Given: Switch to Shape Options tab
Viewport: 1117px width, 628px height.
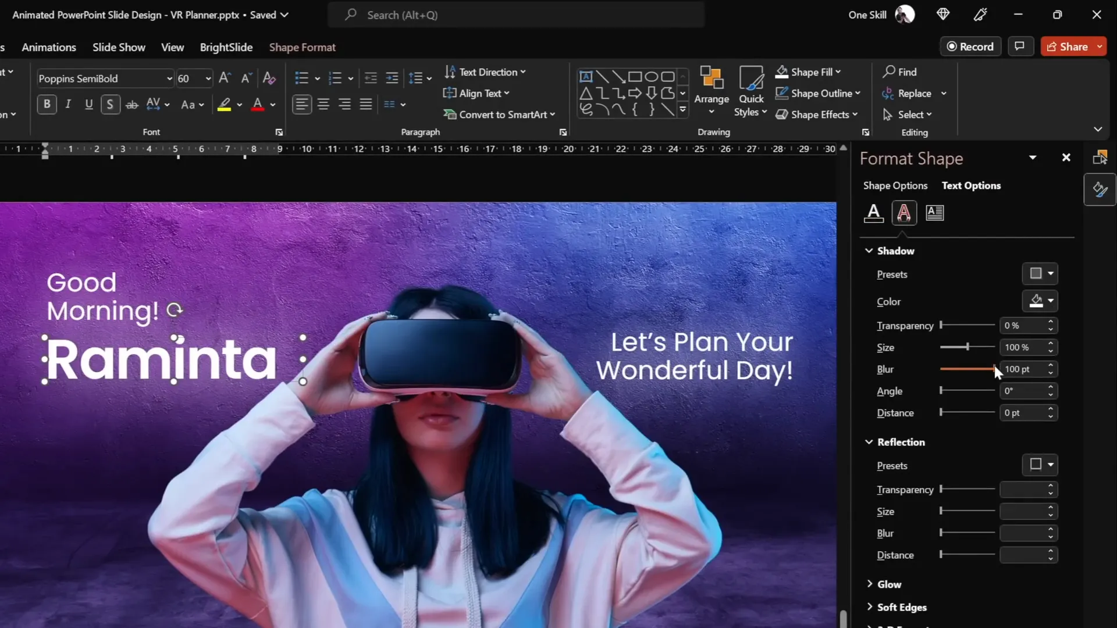Looking at the screenshot, I should (895, 185).
